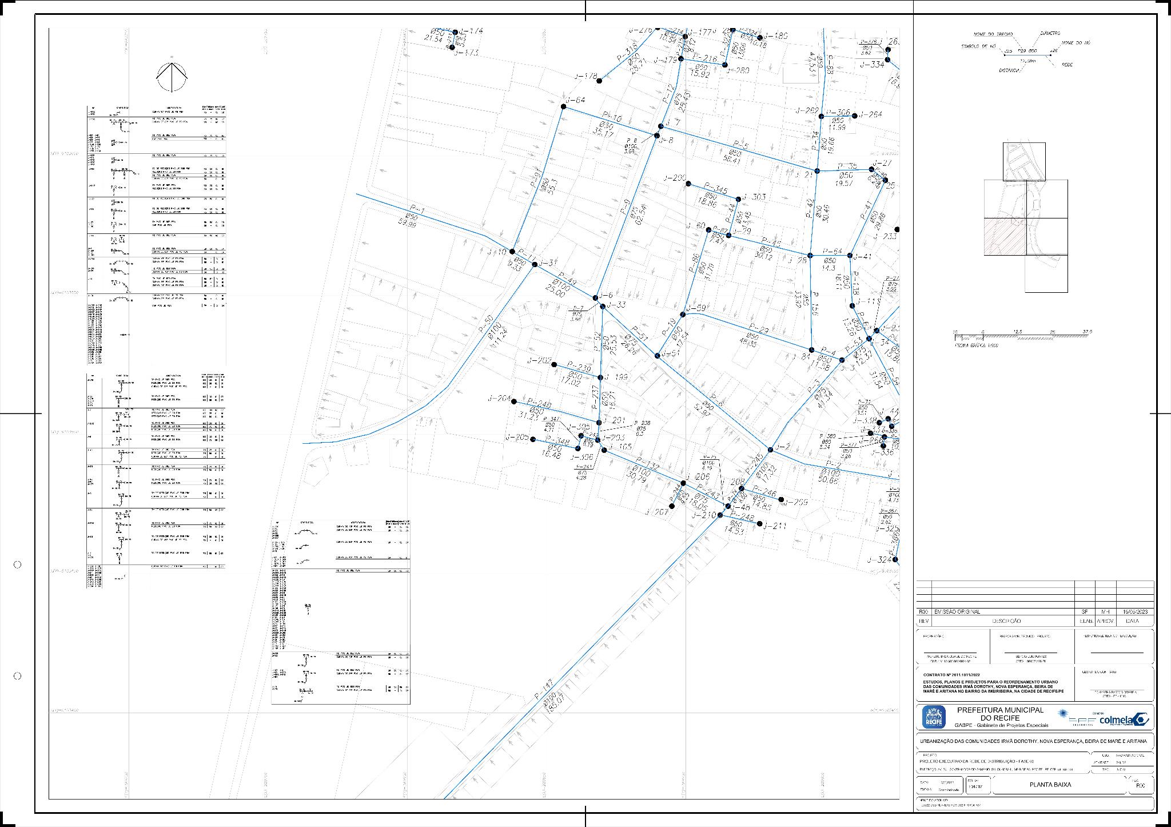Click pipe label 'P-5'
1171x827 pixels.
pyautogui.click(x=741, y=145)
